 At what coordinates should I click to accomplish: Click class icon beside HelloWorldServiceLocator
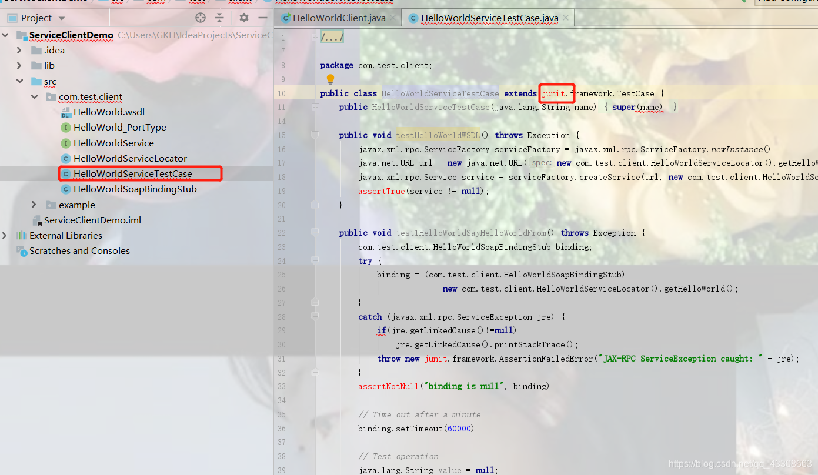66,159
